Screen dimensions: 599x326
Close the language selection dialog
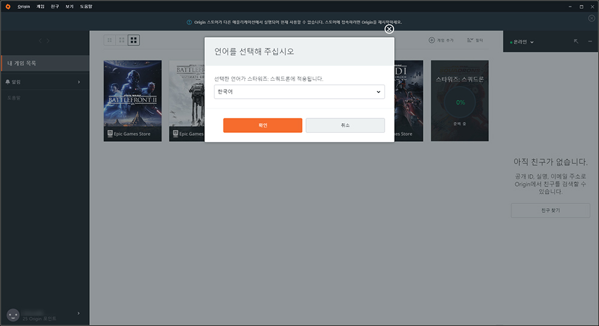(389, 29)
